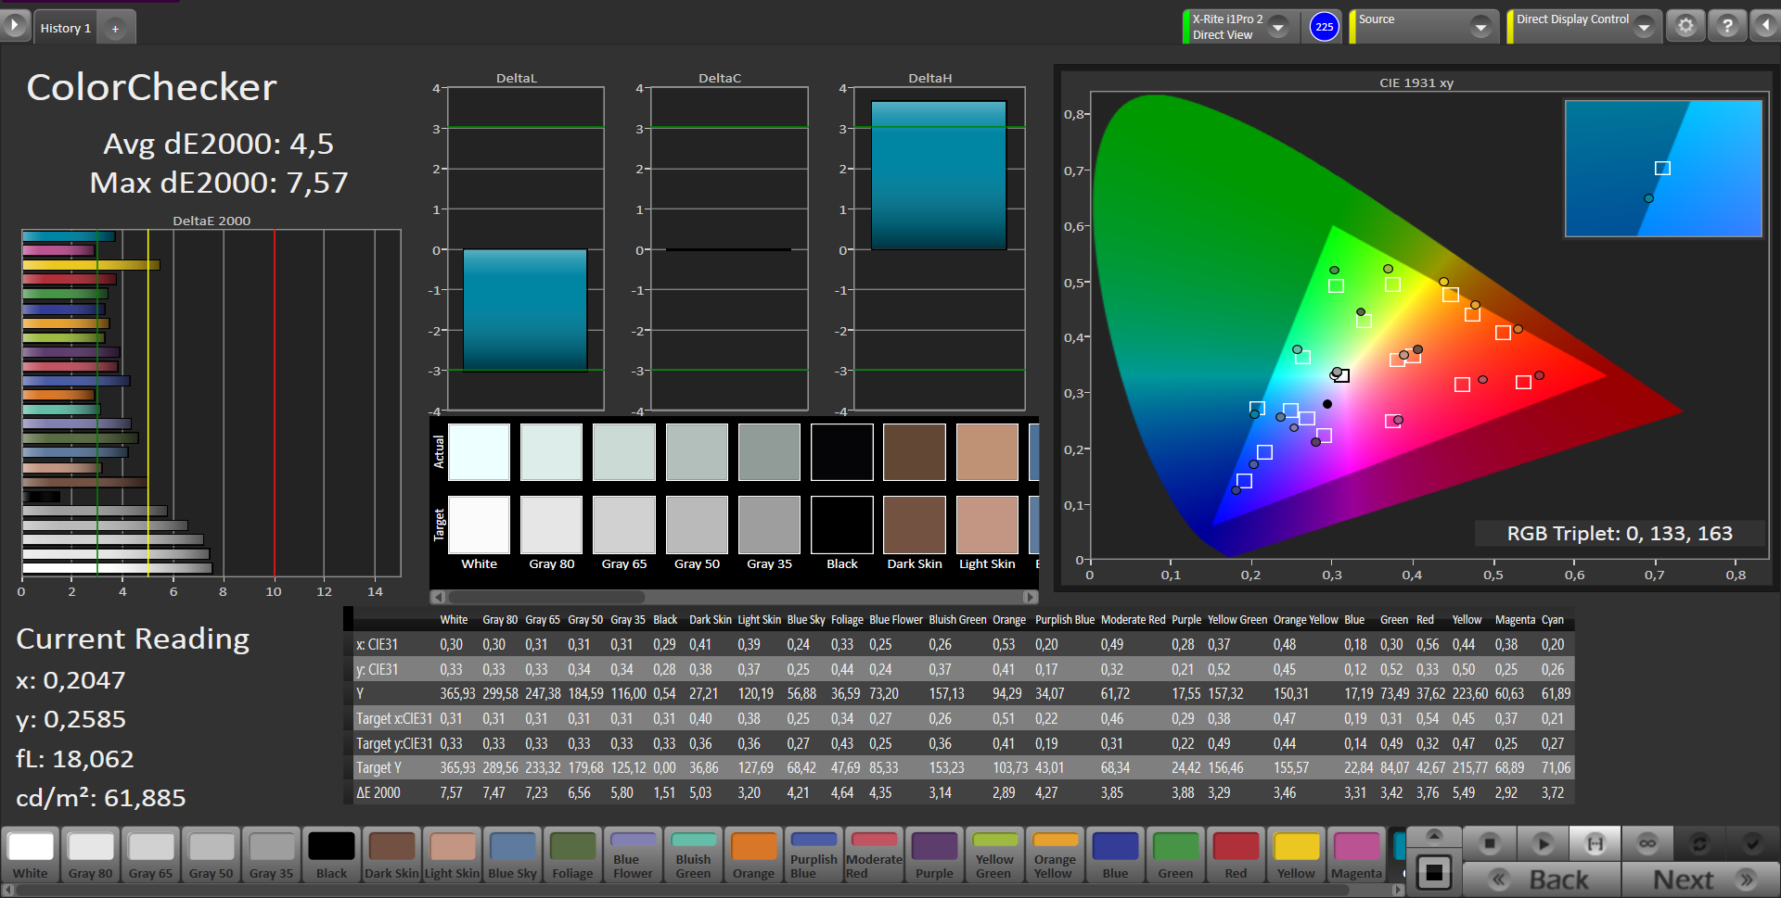The height and width of the screenshot is (898, 1781).
Task: Click the plus icon to add history tab
Action: (x=116, y=29)
